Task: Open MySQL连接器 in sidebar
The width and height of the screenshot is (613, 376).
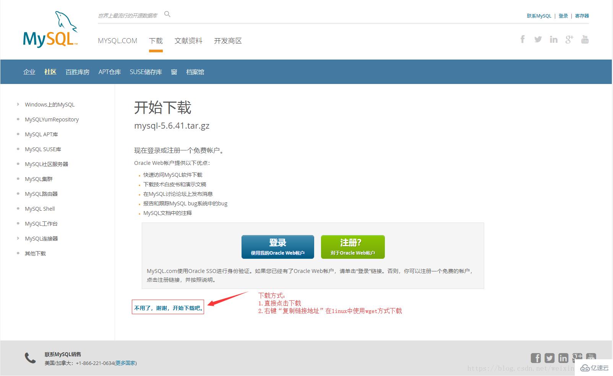Action: tap(41, 239)
